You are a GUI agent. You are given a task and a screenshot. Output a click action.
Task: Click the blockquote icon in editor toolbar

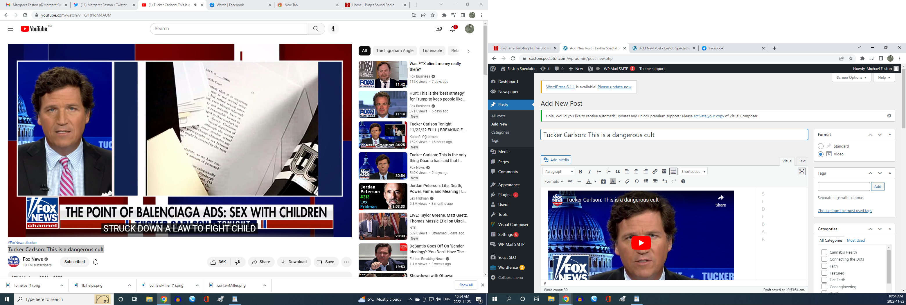pos(618,172)
